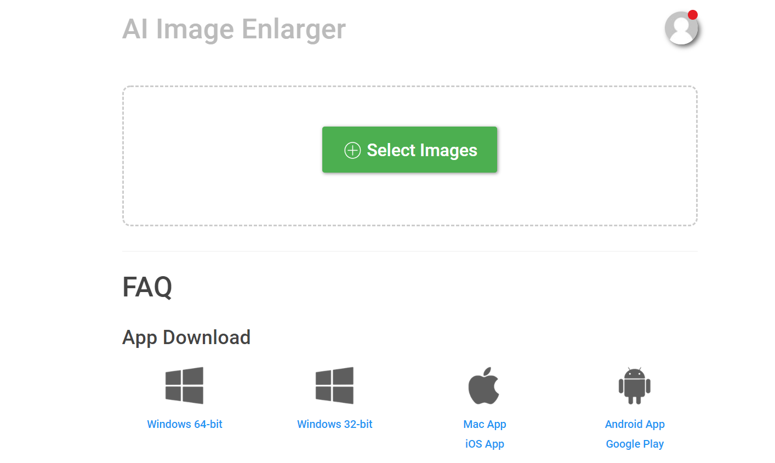Viewport: 775px width, 463px height.
Task: Click the plus circle icon in Select Images
Action: [x=352, y=150]
